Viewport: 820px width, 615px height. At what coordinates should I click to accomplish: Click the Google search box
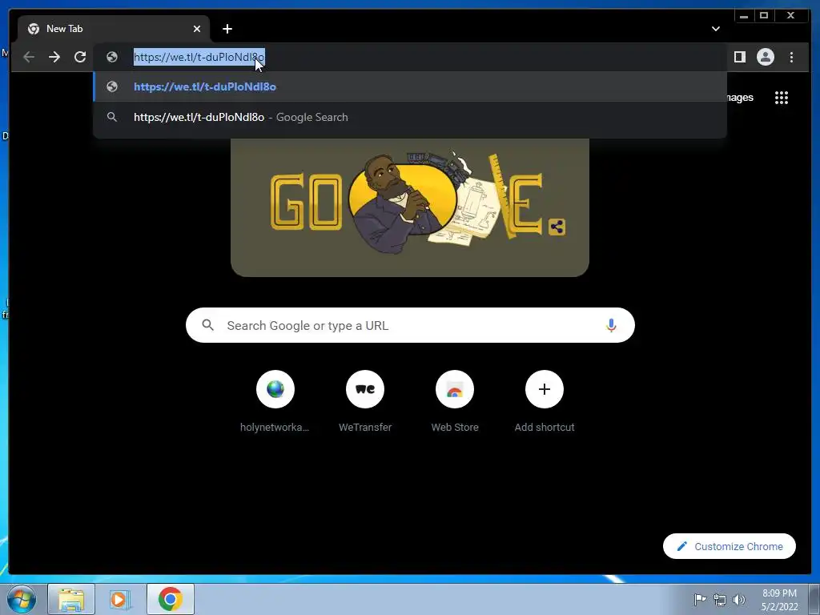tap(410, 325)
